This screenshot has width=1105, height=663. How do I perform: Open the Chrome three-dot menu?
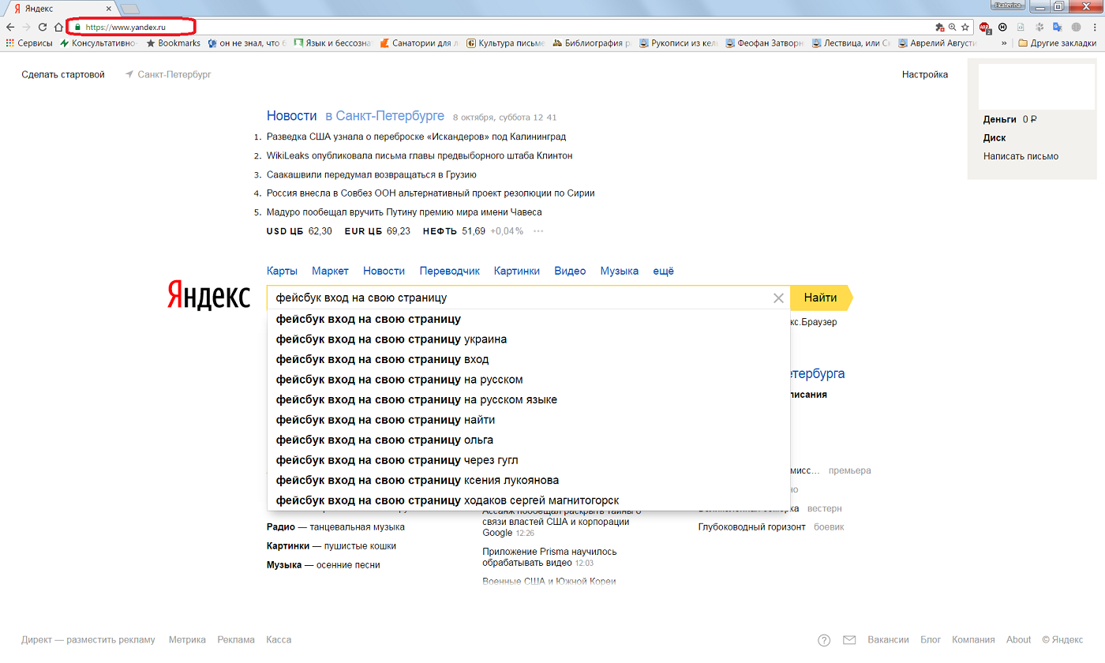click(x=1094, y=27)
